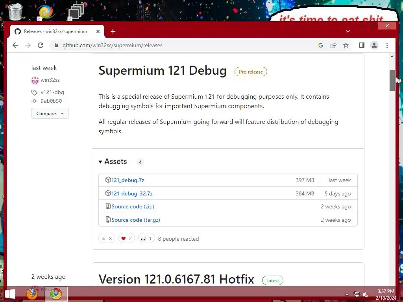Open a new tab with the plus button
The height and width of the screenshot is (302, 403).
click(113, 31)
